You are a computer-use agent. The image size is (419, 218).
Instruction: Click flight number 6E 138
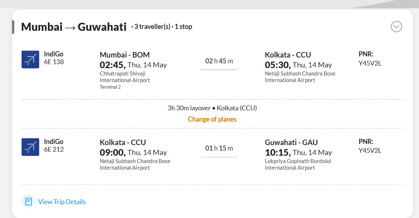coord(54,62)
